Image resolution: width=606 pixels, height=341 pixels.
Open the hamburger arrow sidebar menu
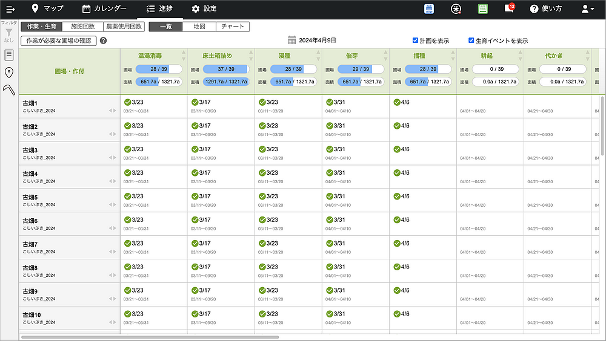tap(10, 8)
